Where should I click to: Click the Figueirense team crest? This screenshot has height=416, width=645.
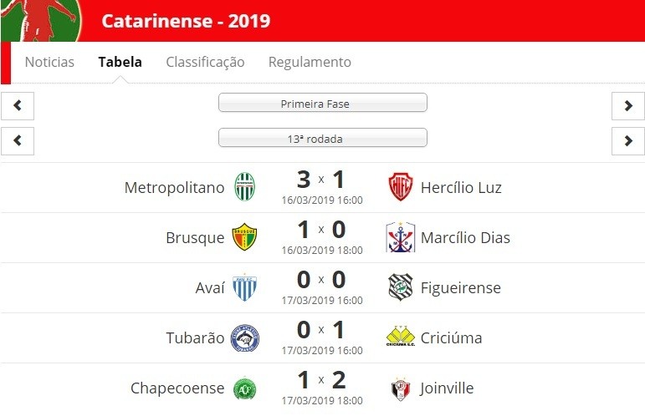(x=400, y=287)
